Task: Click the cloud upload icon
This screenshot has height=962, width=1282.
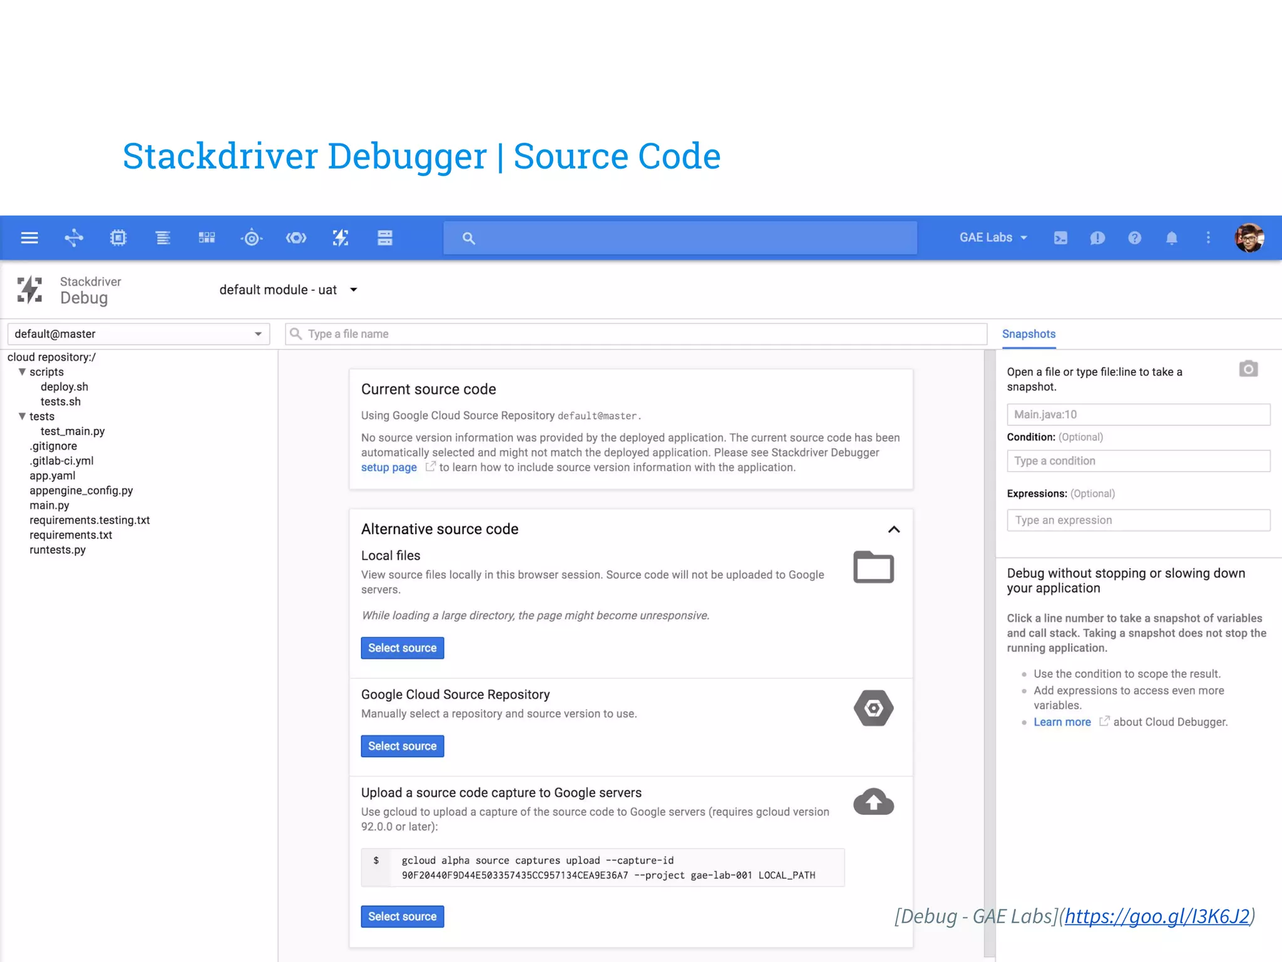Action: [x=873, y=802]
